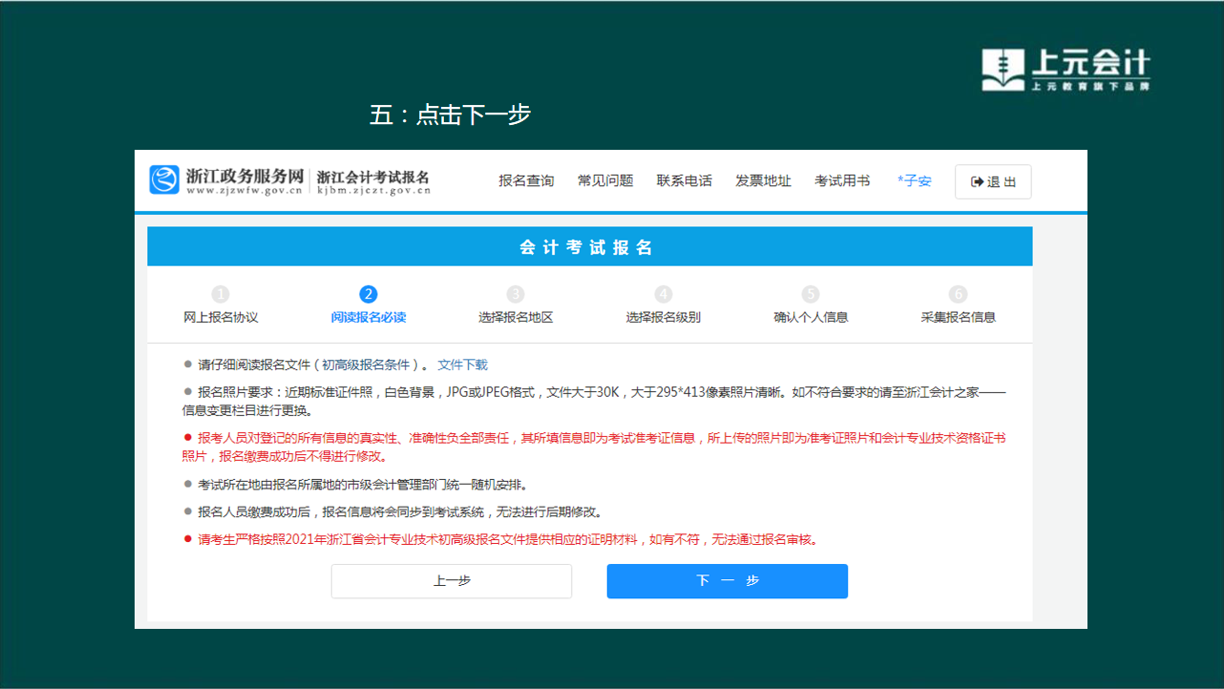Click the user name *子安

(914, 181)
